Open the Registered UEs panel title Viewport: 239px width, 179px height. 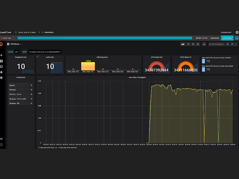click(21, 57)
